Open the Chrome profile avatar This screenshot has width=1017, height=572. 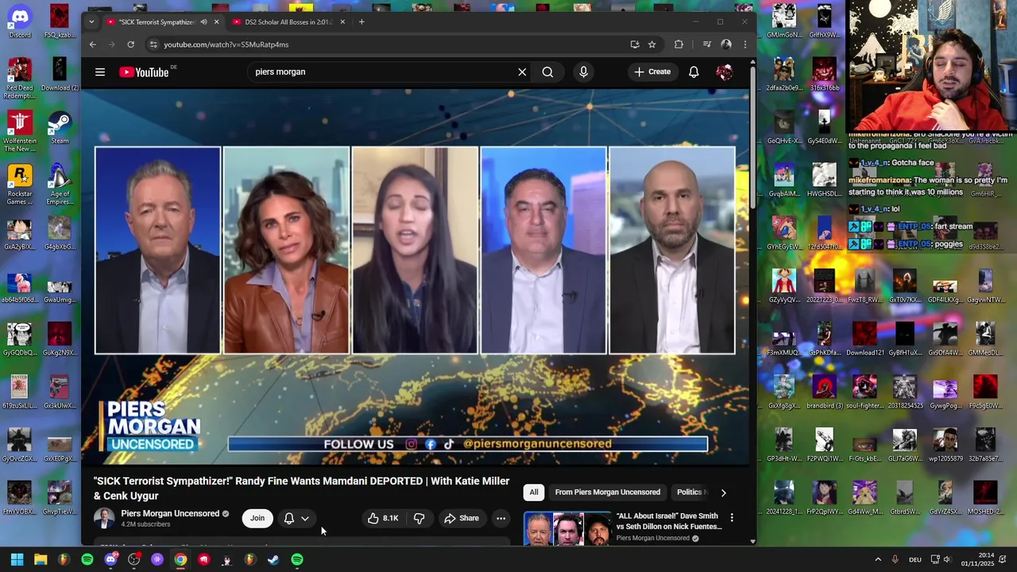(x=725, y=44)
